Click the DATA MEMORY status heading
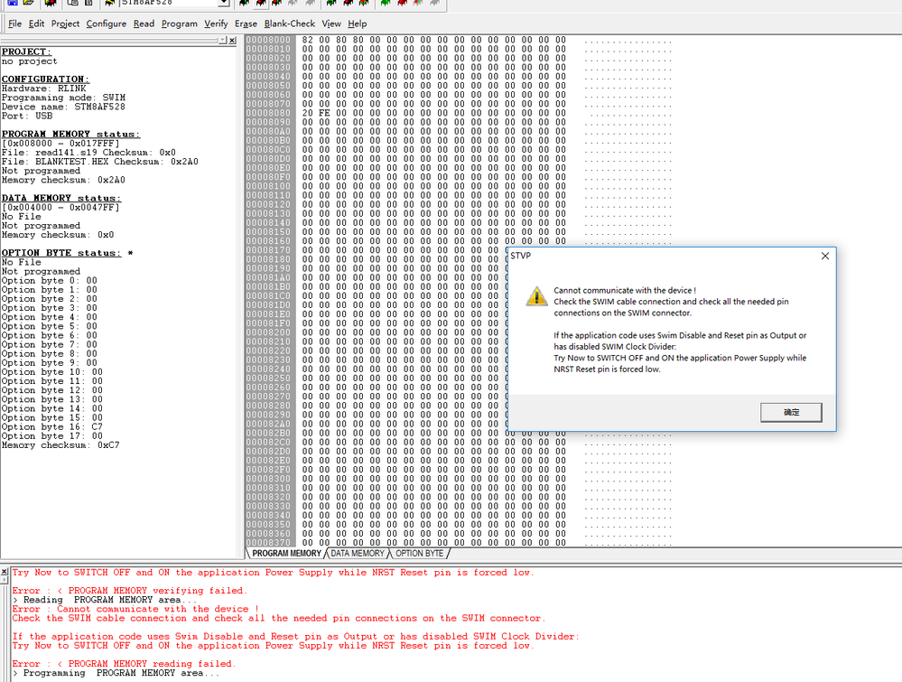The width and height of the screenshot is (902, 682). pos(61,198)
